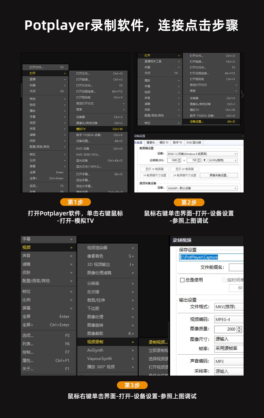Expand 视频渲染器 submenu item
The height and width of the screenshot is (418, 264).
pyautogui.click(x=108, y=248)
